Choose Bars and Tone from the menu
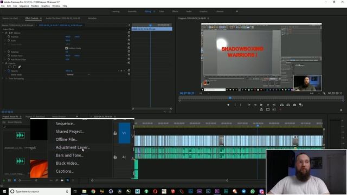Screen dimensions: 347x195 tap(69, 155)
